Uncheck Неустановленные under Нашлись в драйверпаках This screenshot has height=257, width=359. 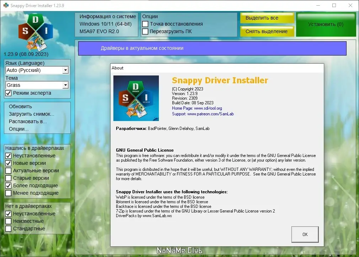coord(8,156)
